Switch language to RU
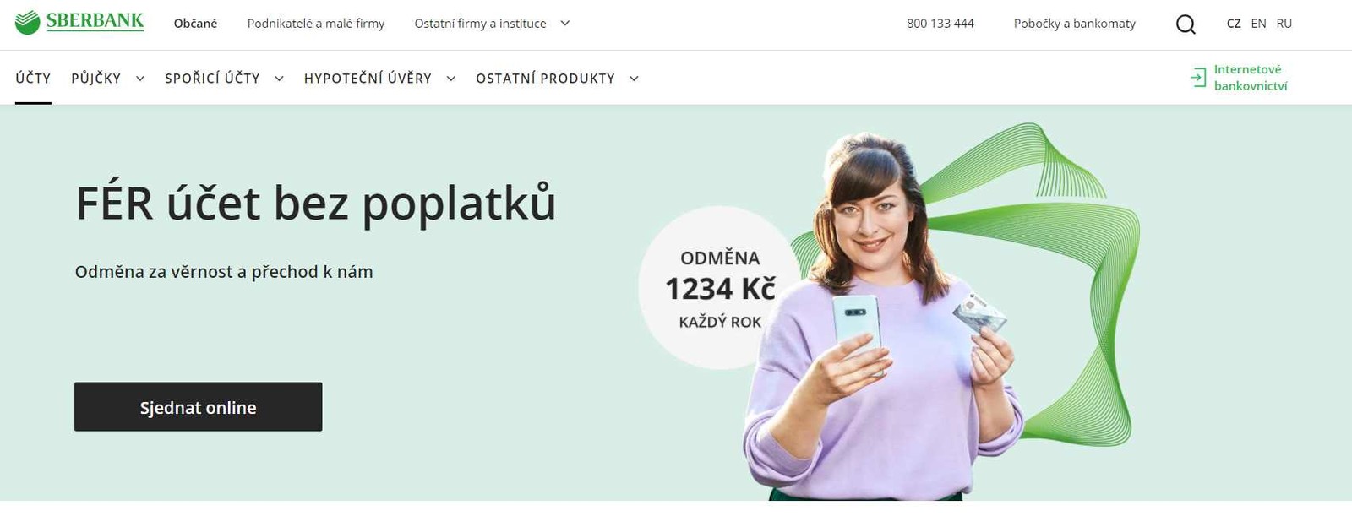1352x527 pixels. (x=1284, y=24)
